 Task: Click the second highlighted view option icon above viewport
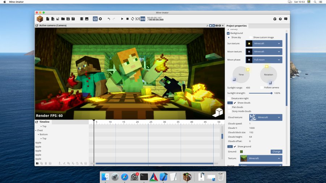pyautogui.click(x=213, y=26)
